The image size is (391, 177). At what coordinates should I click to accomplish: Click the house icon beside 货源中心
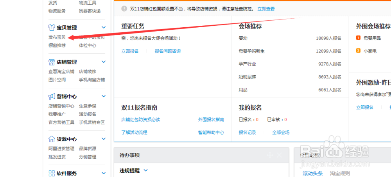[52, 139]
